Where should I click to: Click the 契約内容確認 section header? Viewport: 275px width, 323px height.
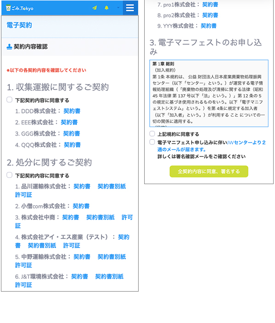point(31,47)
